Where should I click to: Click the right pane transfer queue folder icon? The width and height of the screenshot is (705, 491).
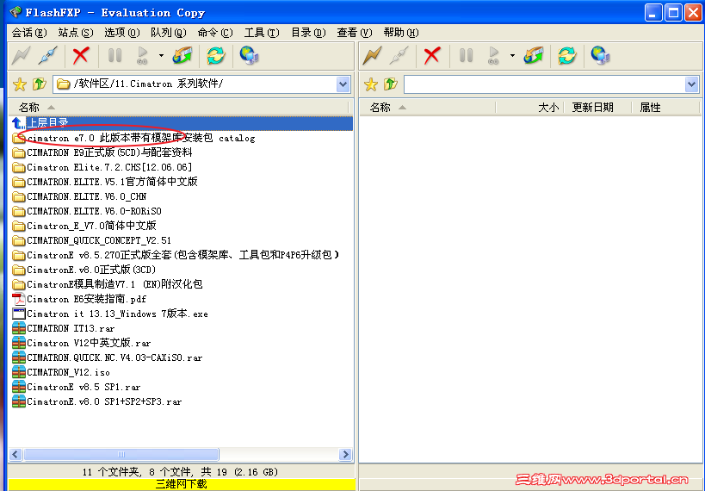(533, 56)
